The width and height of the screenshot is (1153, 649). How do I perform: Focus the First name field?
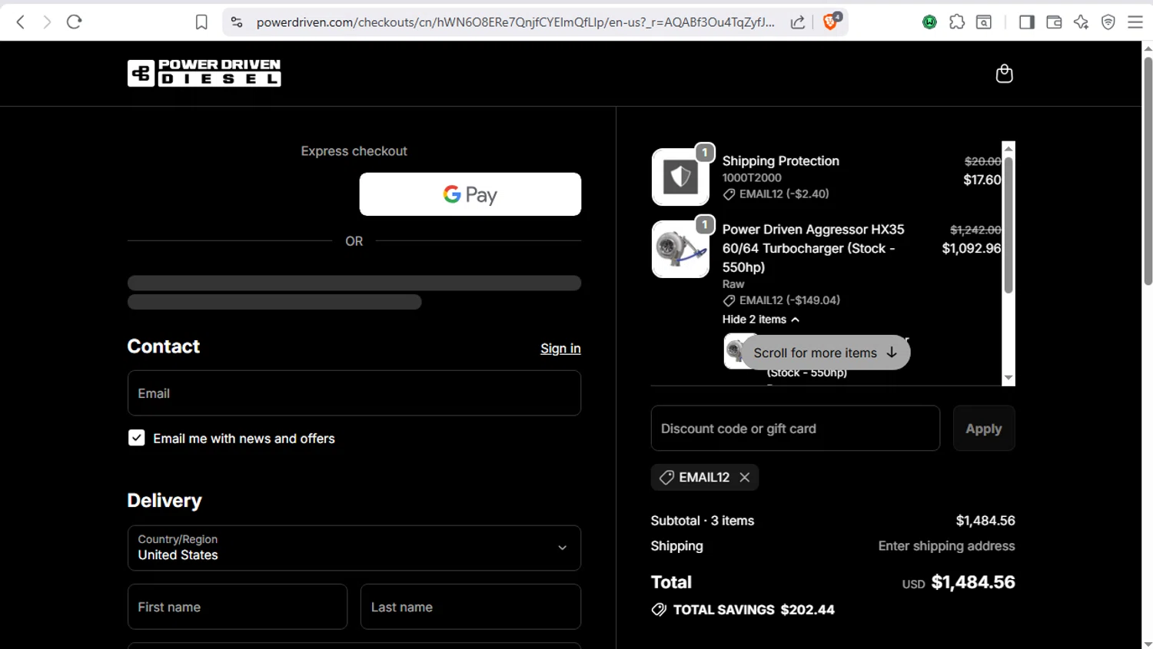pyautogui.click(x=237, y=607)
